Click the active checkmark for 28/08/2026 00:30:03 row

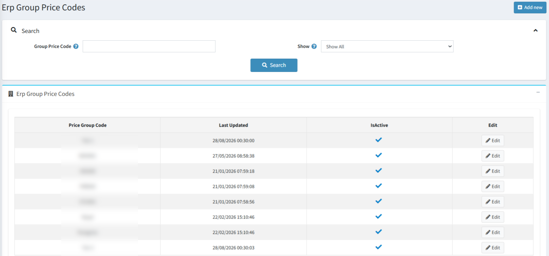pos(378,247)
